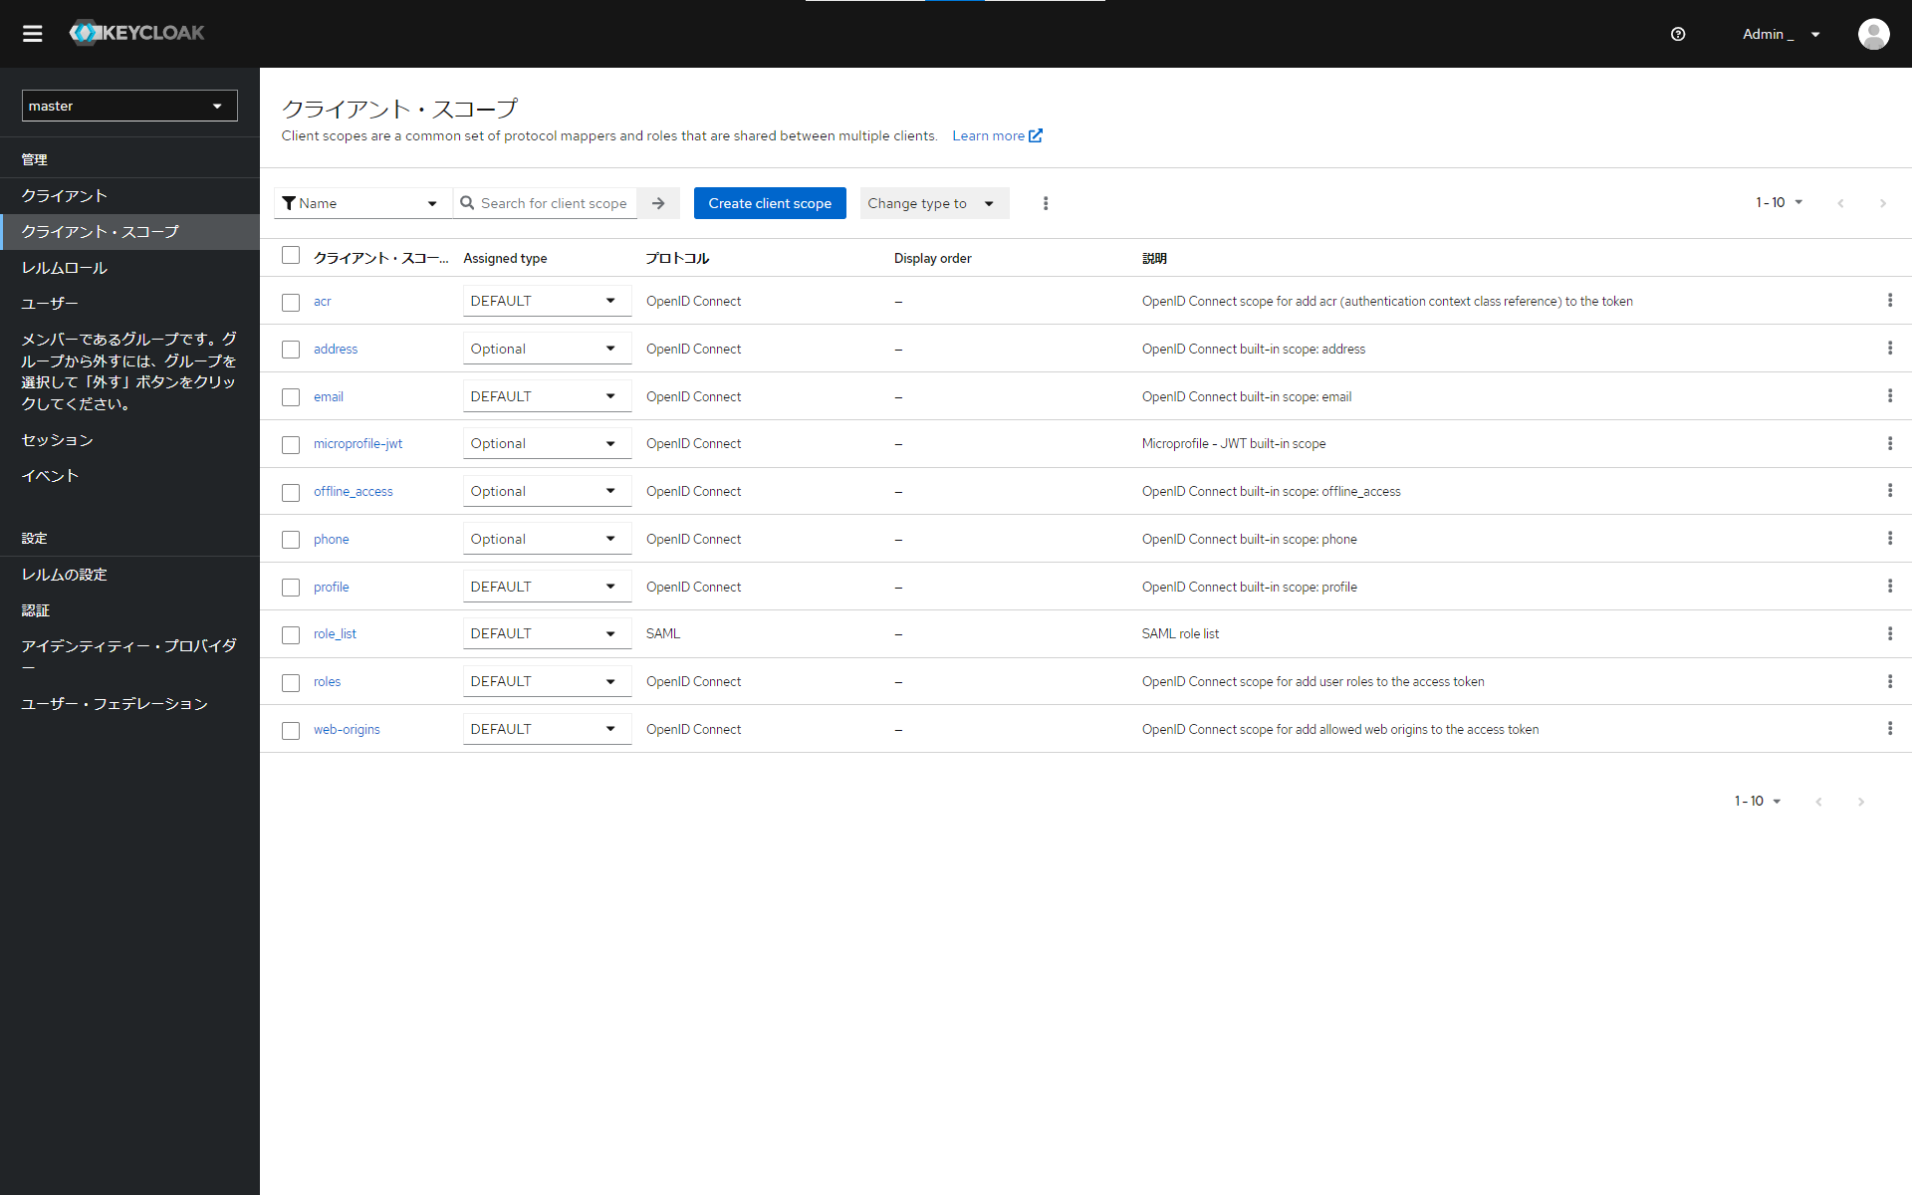Open kebab menu for web-origins row
Viewport: 1912px width, 1195px height.
[1889, 729]
